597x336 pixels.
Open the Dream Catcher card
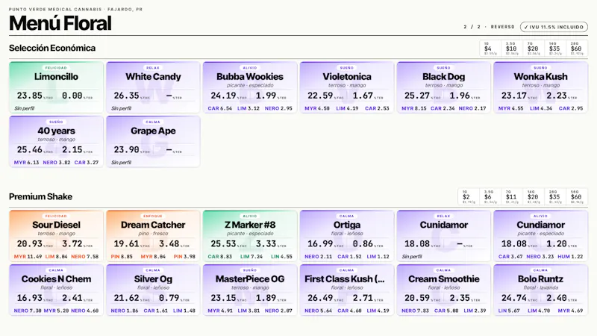(x=153, y=235)
